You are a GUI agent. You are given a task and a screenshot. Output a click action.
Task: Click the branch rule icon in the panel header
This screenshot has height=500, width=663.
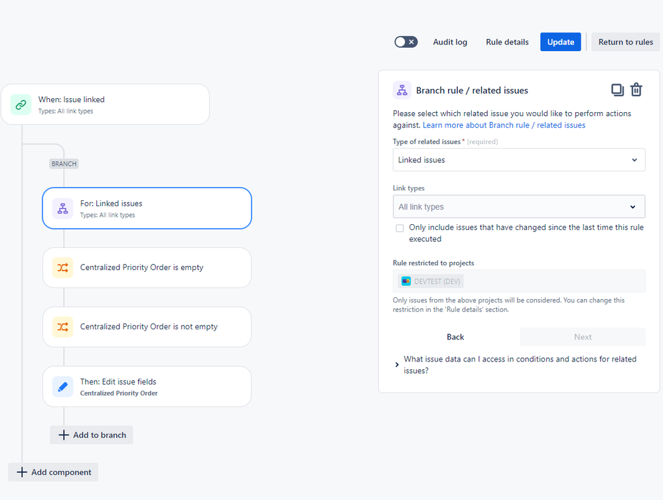pos(402,90)
